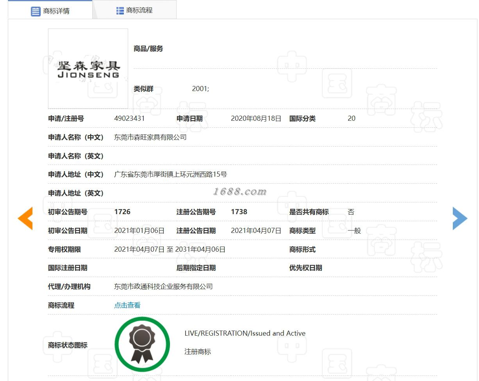The image size is (479, 381).
Task: Select similar group value 2001;
Action: (200, 89)
